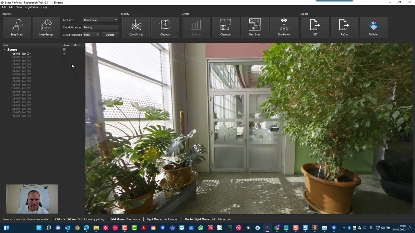Open the Help menu
The image size is (415, 233).
coord(44,7)
